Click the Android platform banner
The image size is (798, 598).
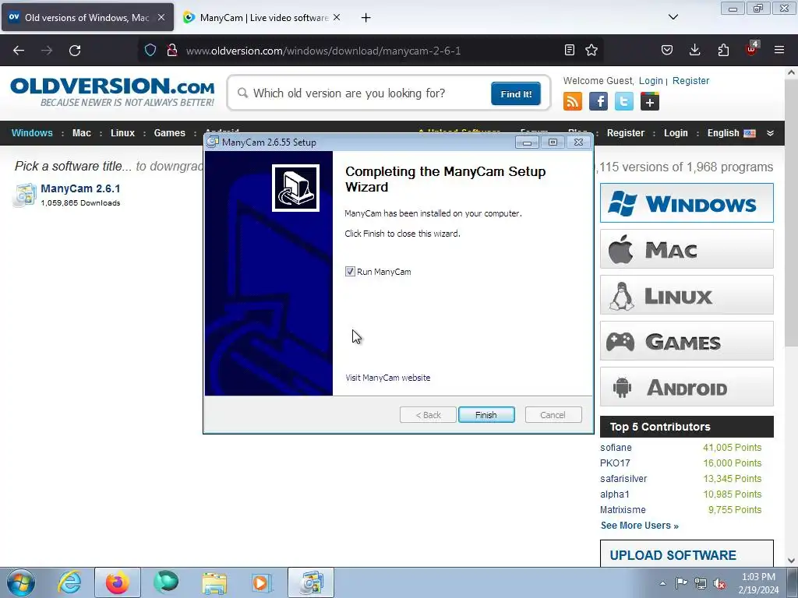click(687, 387)
